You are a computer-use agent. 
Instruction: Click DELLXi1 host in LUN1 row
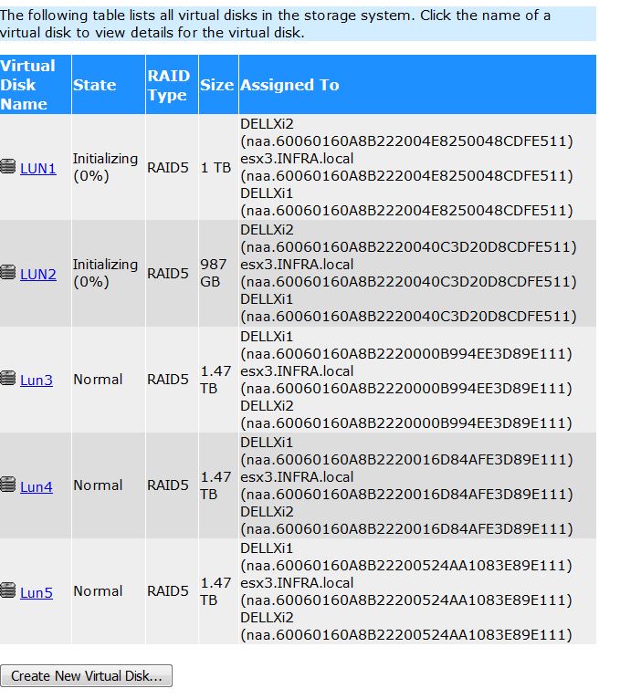click(x=267, y=193)
